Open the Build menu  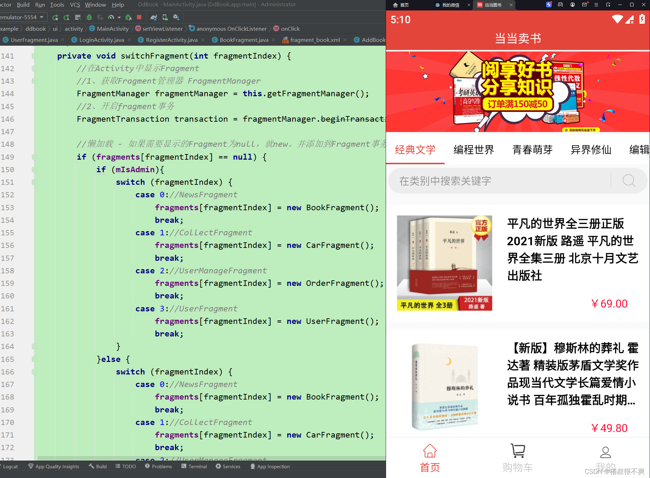click(23, 5)
